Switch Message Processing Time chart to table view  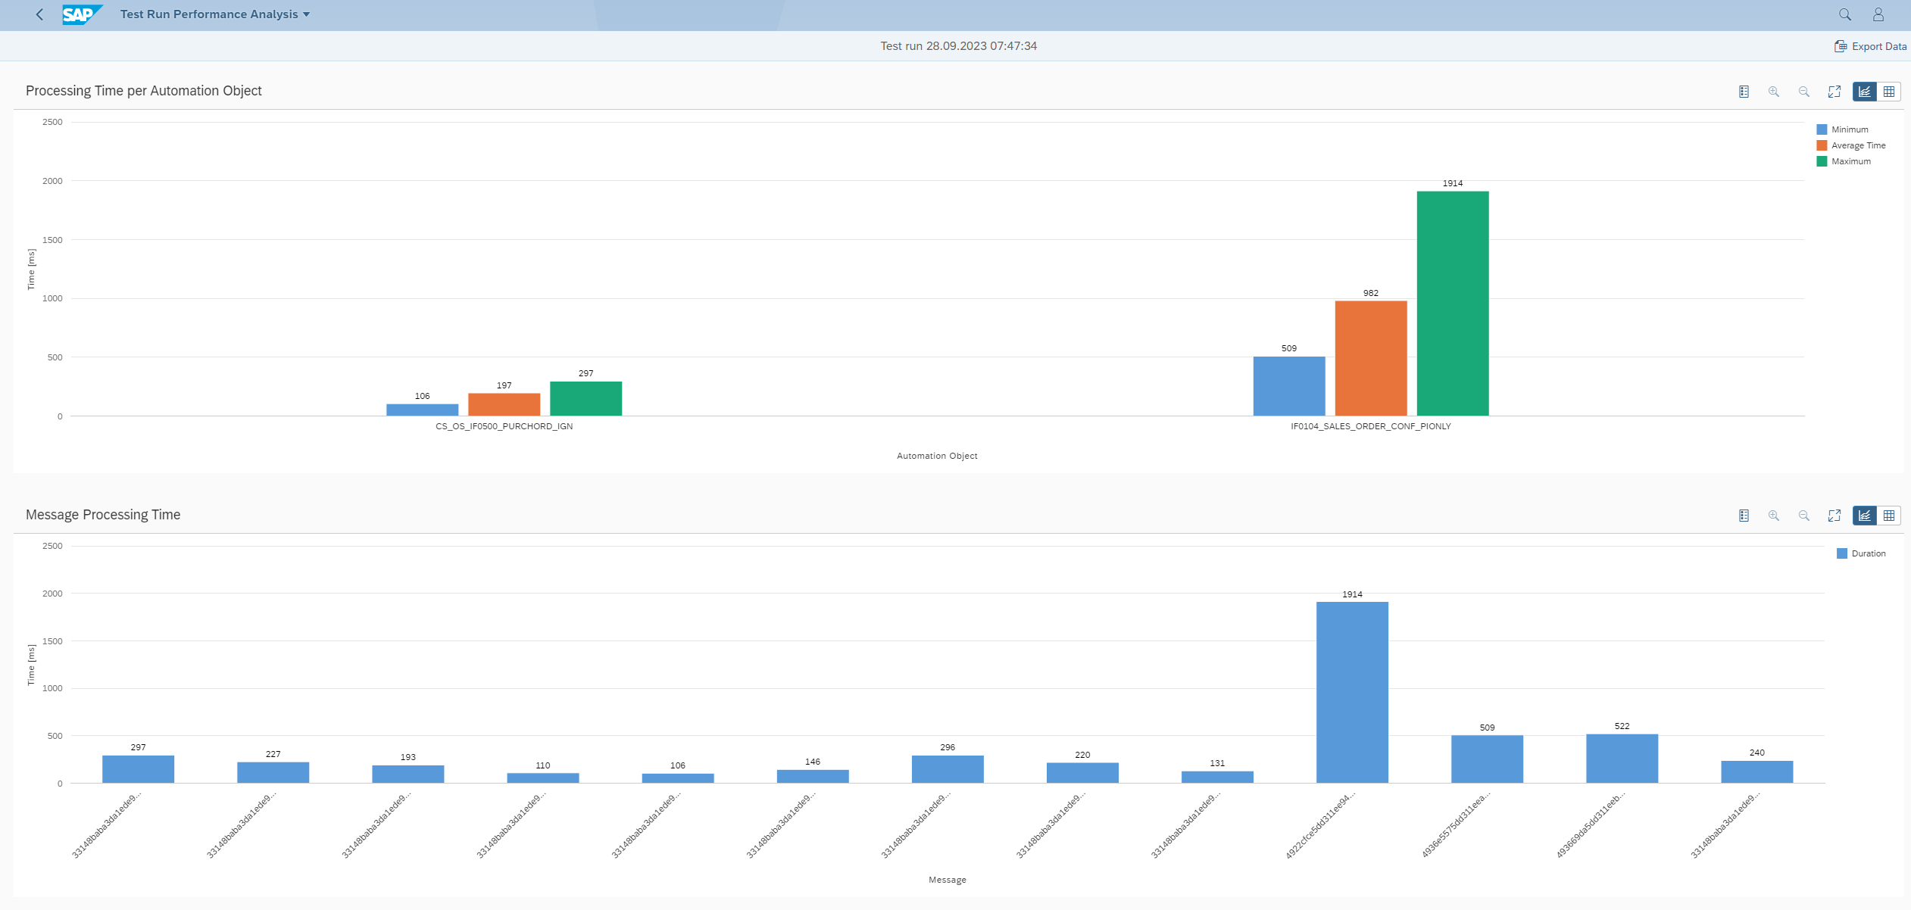pyautogui.click(x=1889, y=516)
